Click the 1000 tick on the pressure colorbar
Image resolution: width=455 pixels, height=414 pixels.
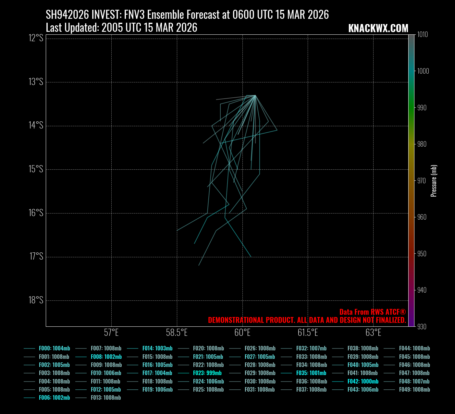pyautogui.click(x=423, y=71)
